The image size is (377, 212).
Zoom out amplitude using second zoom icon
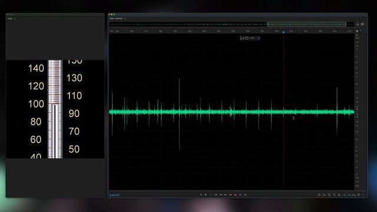click(324, 195)
